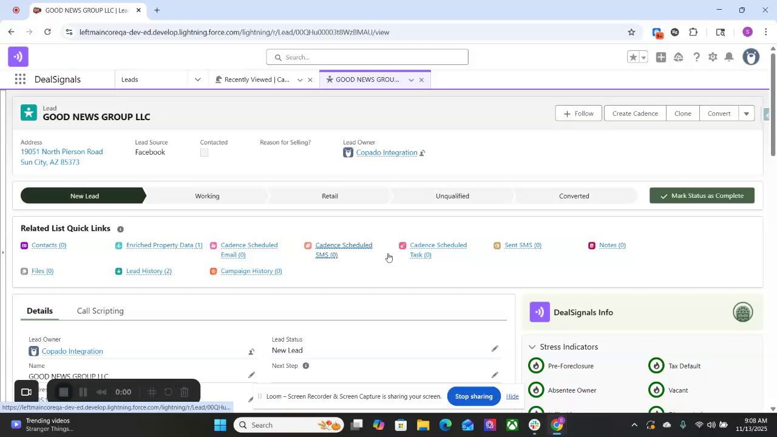Open the favorites list dropdown arrow
Screen dimensions: 777x437
click(x=643, y=57)
